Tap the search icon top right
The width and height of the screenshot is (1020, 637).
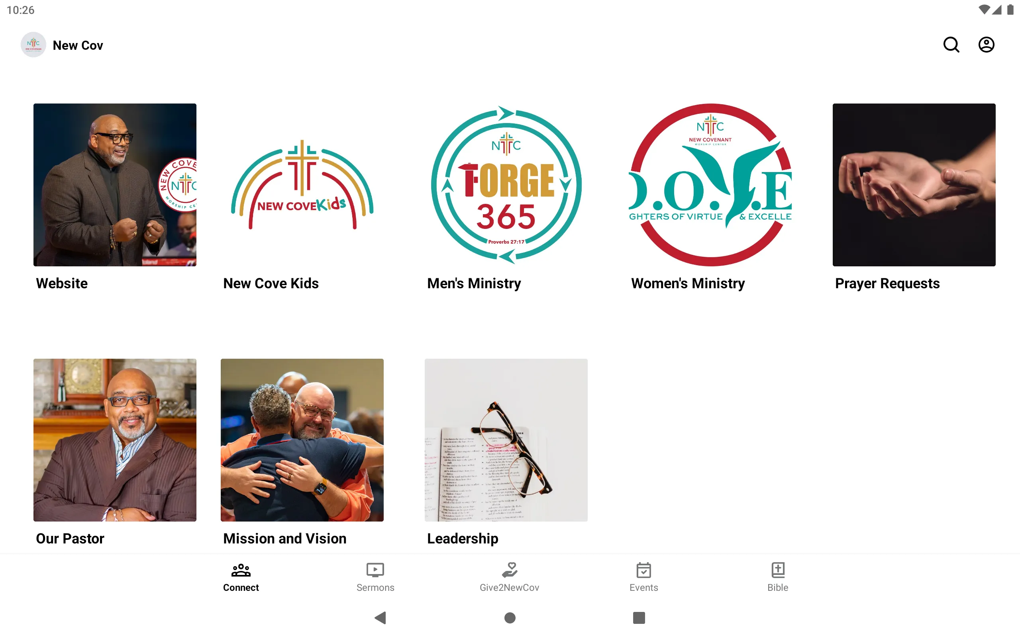click(x=952, y=44)
